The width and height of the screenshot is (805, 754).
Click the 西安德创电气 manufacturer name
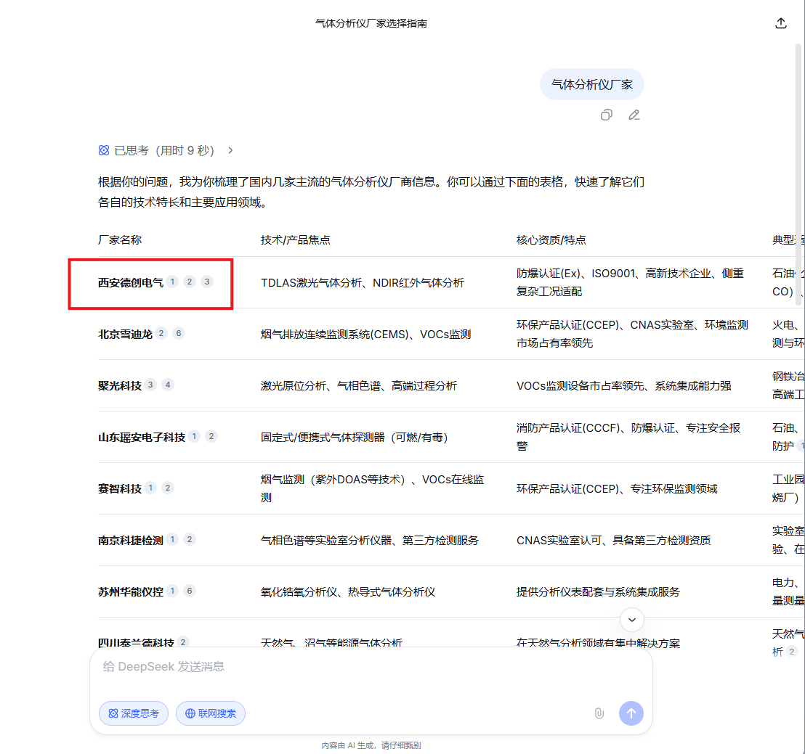[x=131, y=282]
